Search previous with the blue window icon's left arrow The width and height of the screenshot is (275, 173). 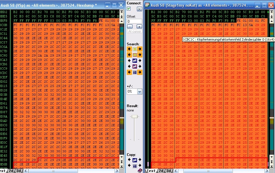click(x=129, y=61)
